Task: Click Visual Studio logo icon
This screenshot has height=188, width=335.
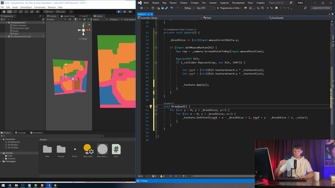Action: 140,3
